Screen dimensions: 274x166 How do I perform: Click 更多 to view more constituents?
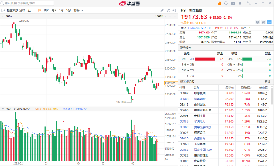click(267, 82)
